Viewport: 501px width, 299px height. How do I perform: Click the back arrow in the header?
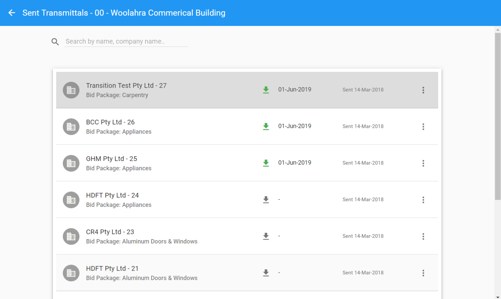click(11, 13)
